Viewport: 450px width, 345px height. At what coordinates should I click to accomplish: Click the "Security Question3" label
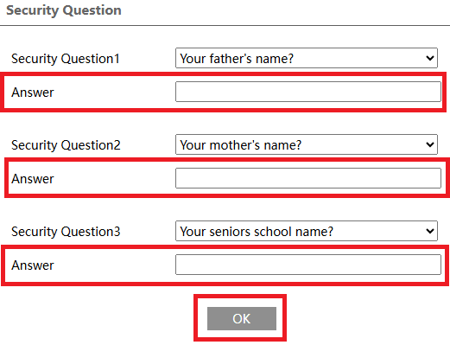tap(66, 232)
